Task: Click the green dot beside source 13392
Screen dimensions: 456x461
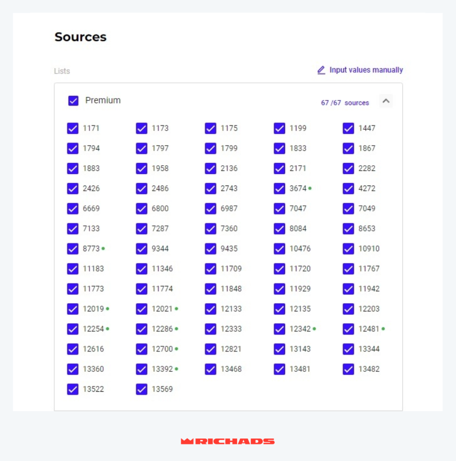Action: click(176, 369)
